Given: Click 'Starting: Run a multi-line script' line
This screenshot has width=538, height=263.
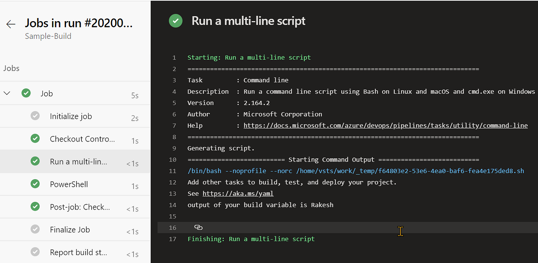Looking at the screenshot, I should pos(249,58).
